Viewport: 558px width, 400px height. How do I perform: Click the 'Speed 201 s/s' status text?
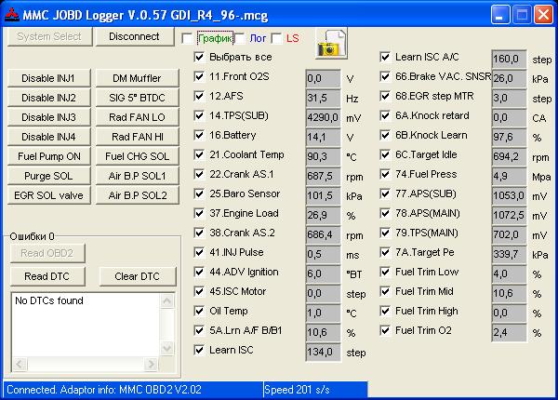[x=297, y=390]
